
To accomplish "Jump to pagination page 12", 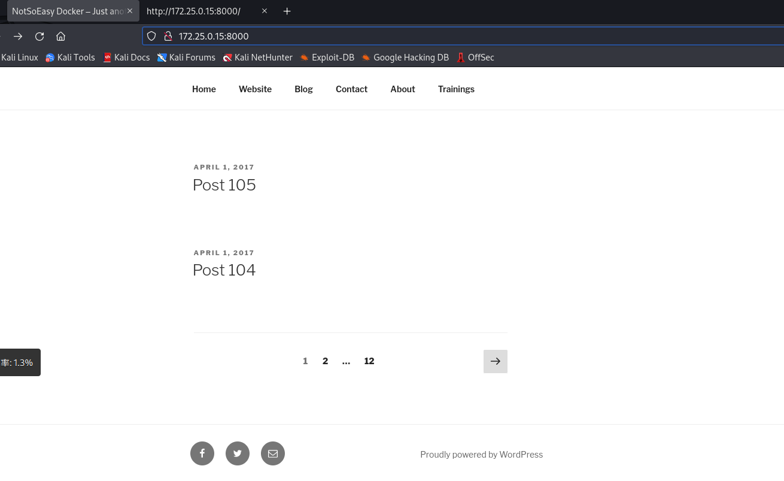I will [x=369, y=361].
